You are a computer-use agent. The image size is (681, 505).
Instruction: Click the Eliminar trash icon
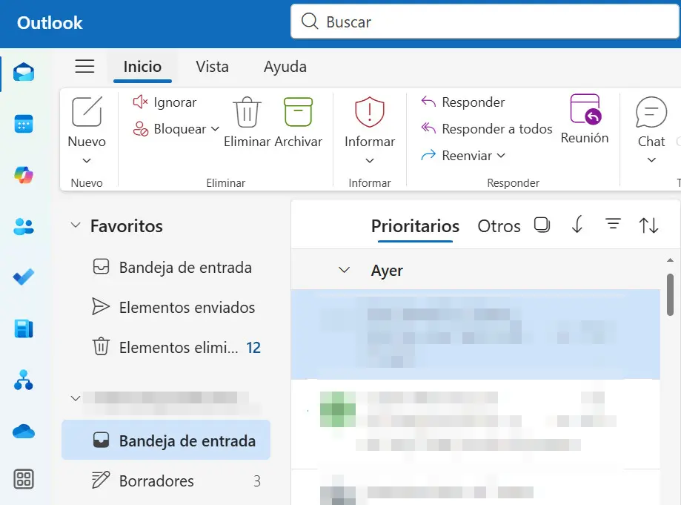point(246,111)
